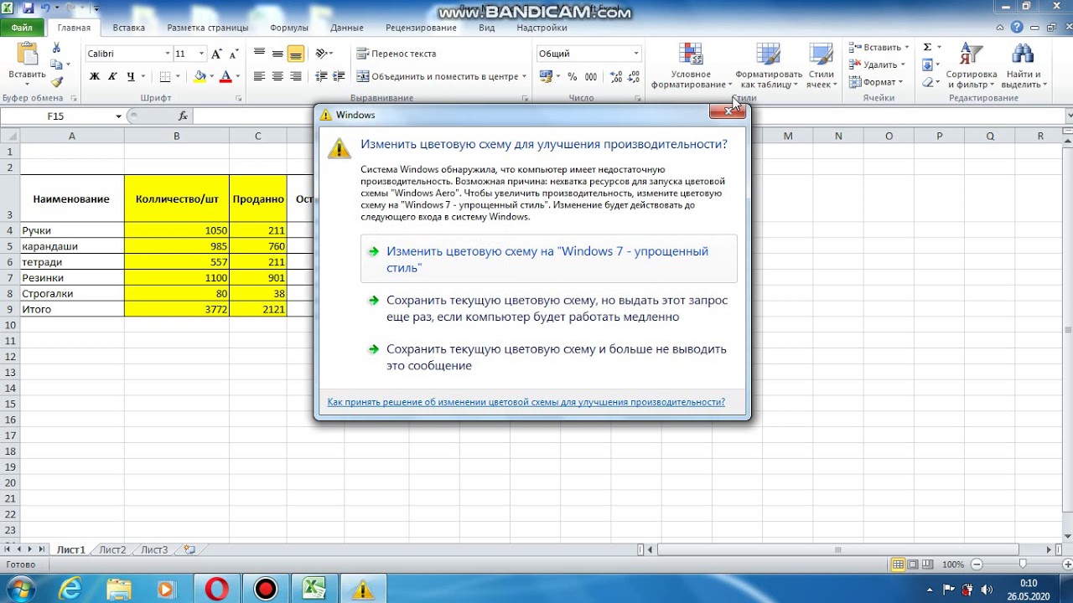Align text to top icon

pos(259,54)
